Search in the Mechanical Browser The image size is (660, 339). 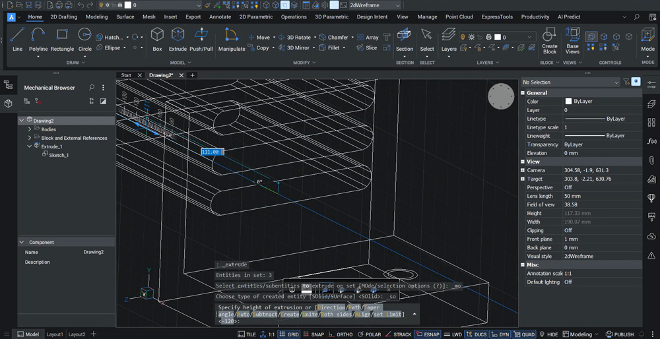click(x=92, y=88)
